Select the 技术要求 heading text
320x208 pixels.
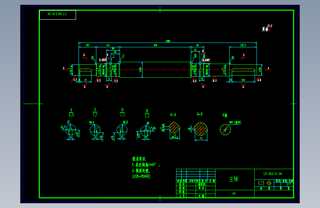point(139,159)
